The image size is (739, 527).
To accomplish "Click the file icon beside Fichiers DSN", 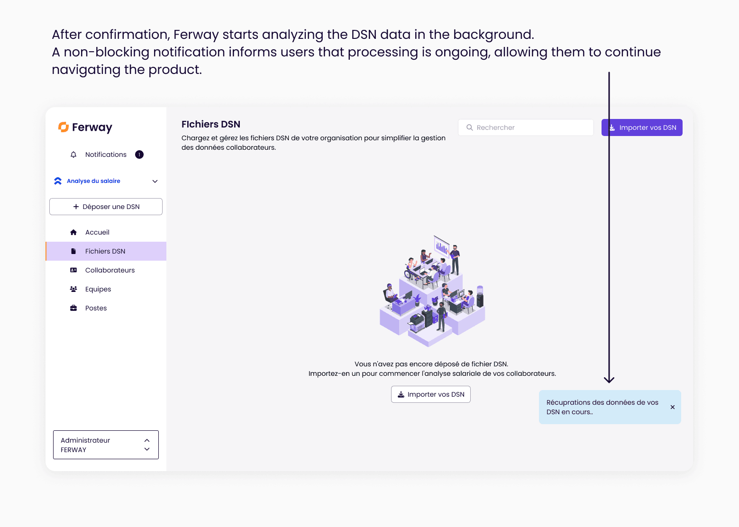I will (x=73, y=251).
